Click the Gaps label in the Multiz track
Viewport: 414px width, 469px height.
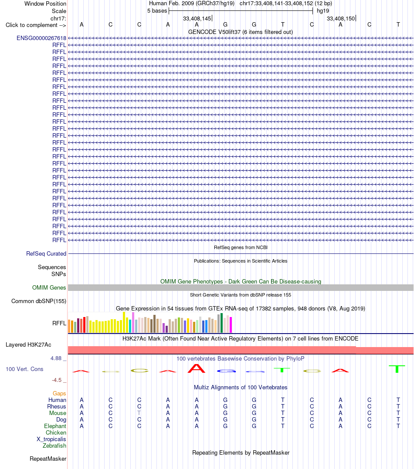59,393
